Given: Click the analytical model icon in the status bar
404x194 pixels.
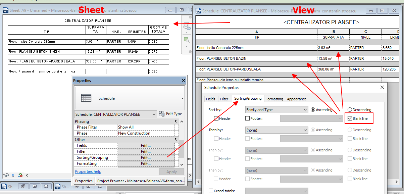Looking at the screenshot, I should (19, 175).
